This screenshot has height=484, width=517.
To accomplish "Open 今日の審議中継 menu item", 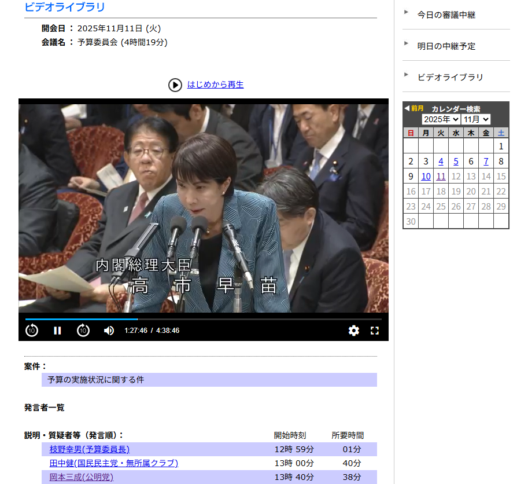I will 446,15.
